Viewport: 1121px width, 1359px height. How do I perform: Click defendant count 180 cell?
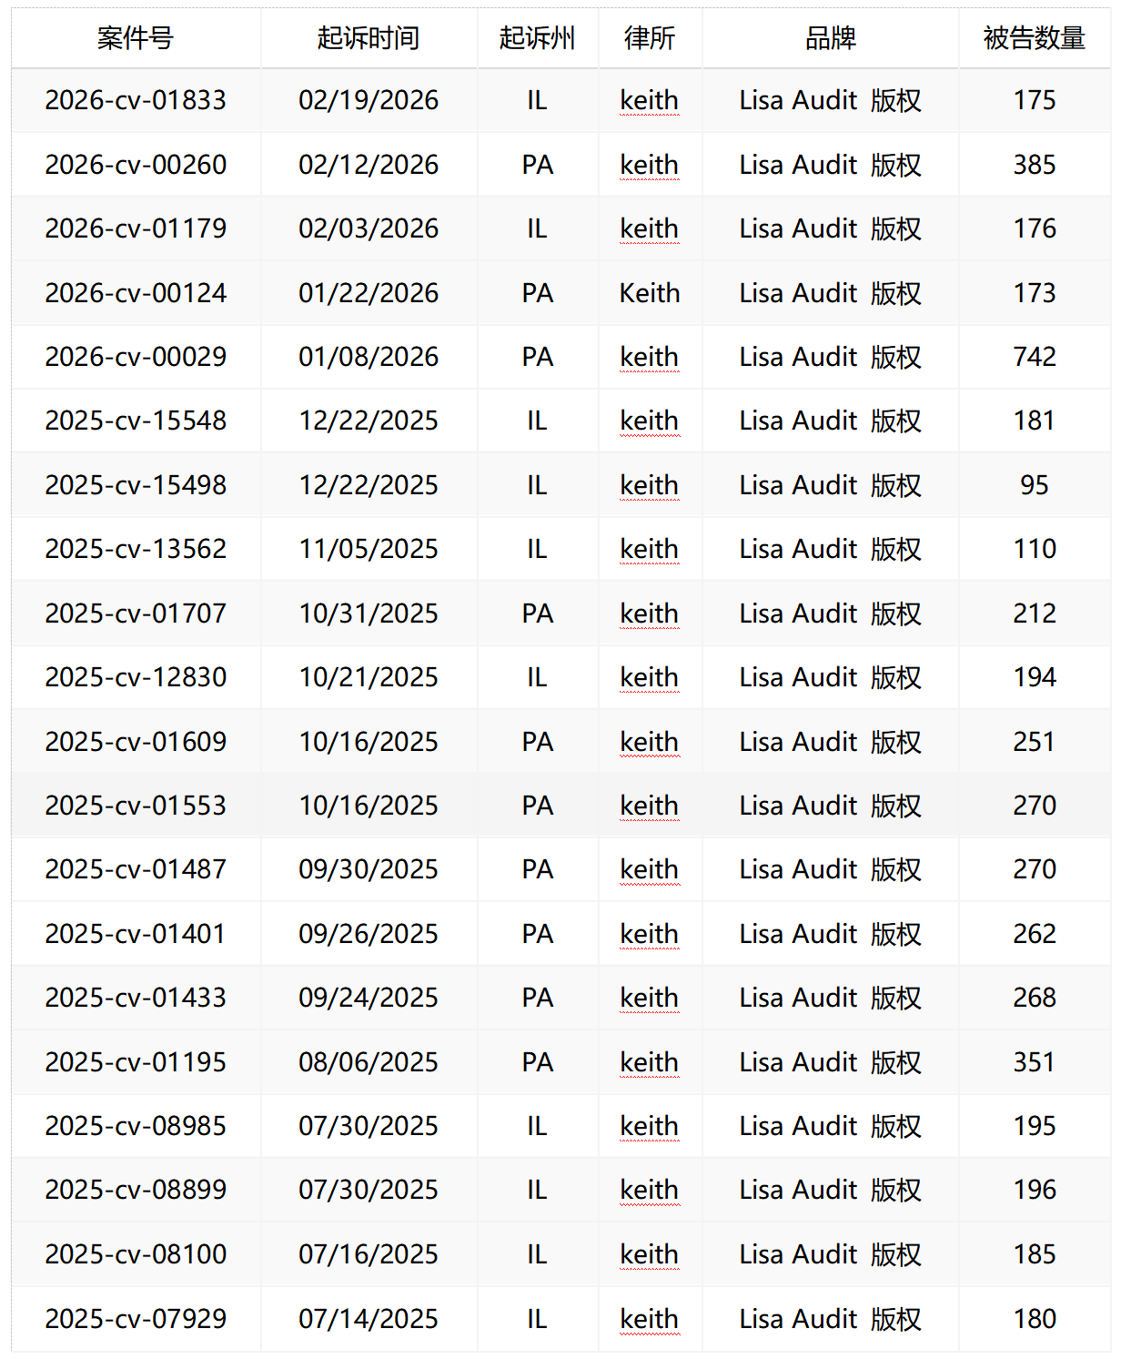coord(1035,1319)
